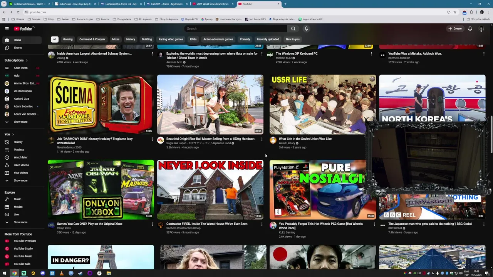Open Chrome extensions puzzle icon
Screen dimensions: 493x277
[471, 12]
